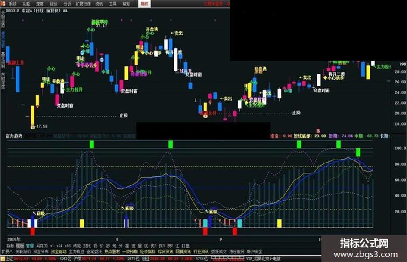This screenshot has width=407, height=262.
Task: Click the app logo icon in the menu bar
Action: [3, 3]
